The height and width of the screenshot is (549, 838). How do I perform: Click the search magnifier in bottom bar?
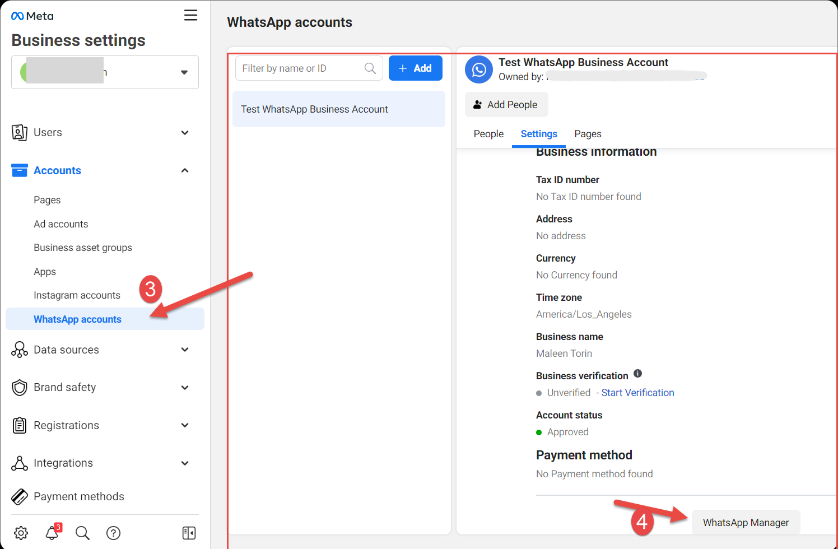point(82,533)
